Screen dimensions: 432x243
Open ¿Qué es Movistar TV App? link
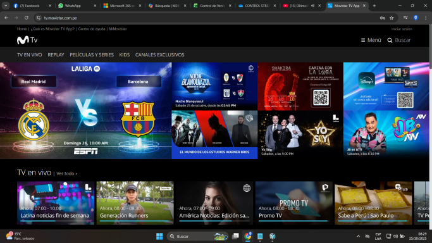coord(52,29)
